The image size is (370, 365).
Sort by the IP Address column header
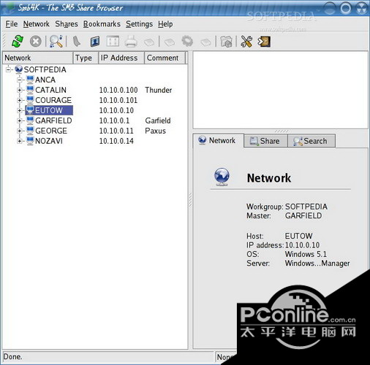point(121,58)
